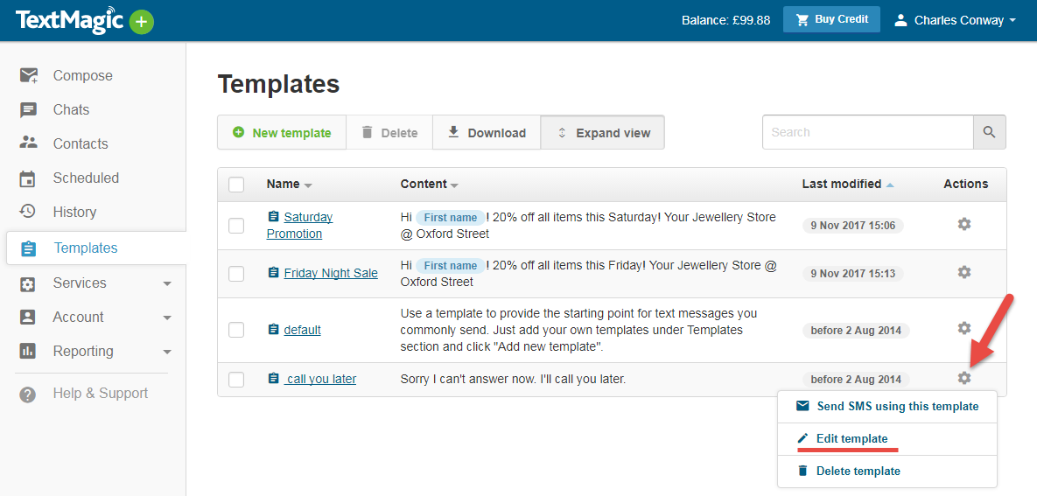
Task: Click the New template button
Action: coord(282,133)
